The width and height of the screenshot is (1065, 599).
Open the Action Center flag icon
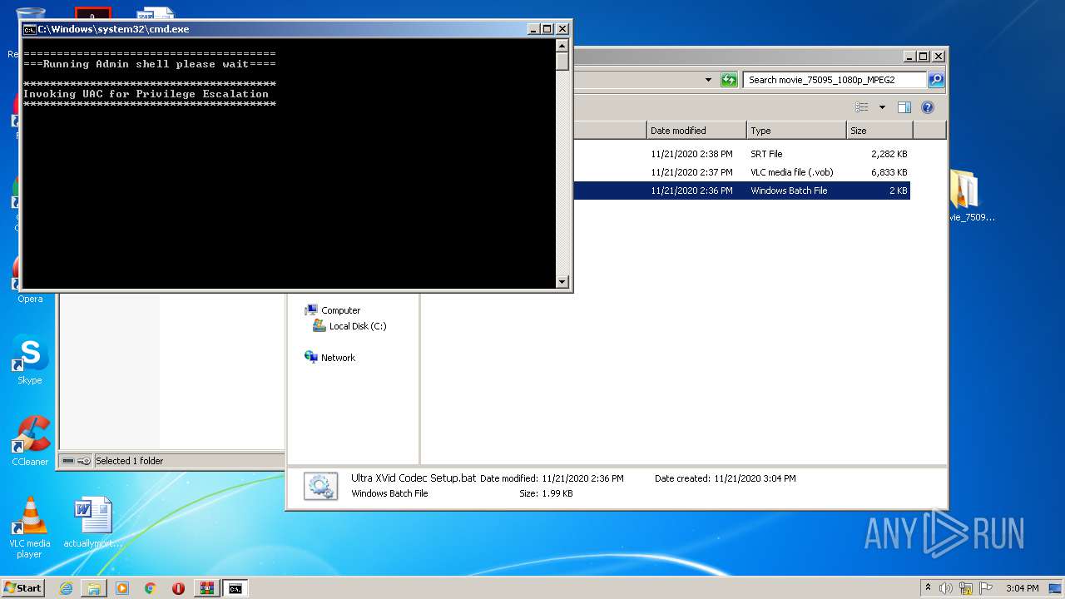click(986, 588)
